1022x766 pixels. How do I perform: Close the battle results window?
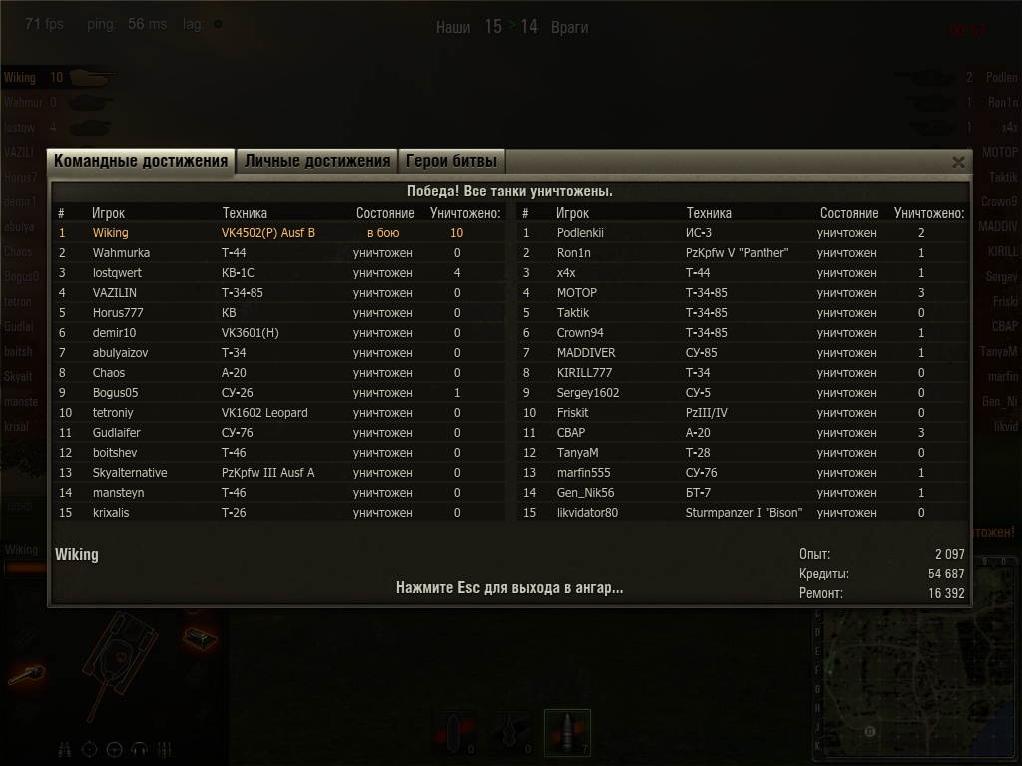[x=958, y=163]
